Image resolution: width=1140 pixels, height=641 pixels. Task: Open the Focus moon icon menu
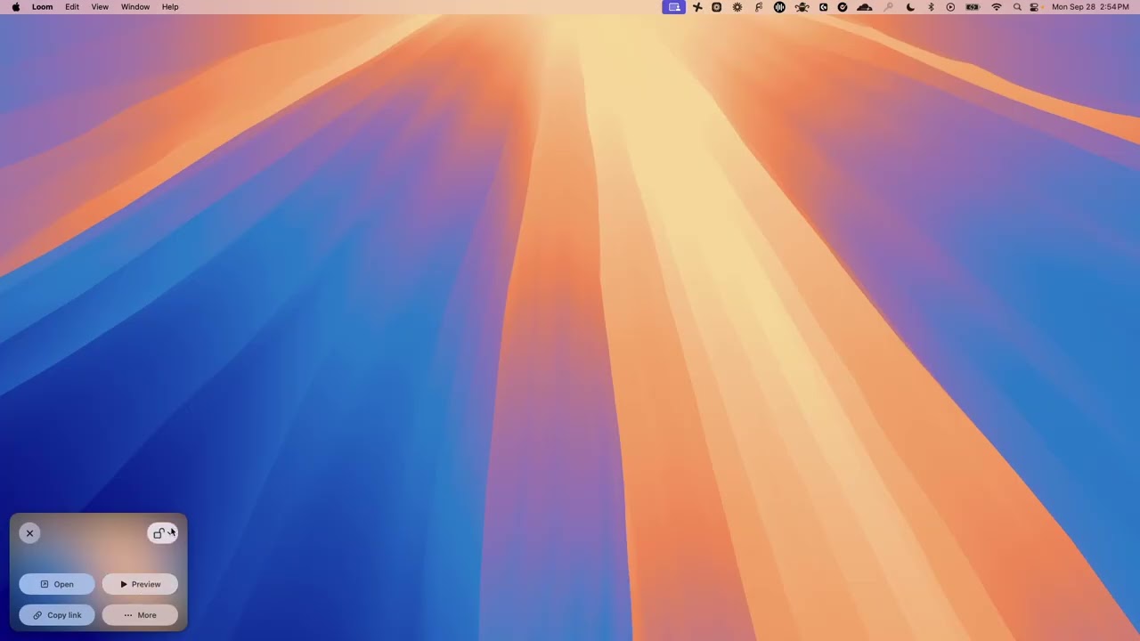pos(910,7)
